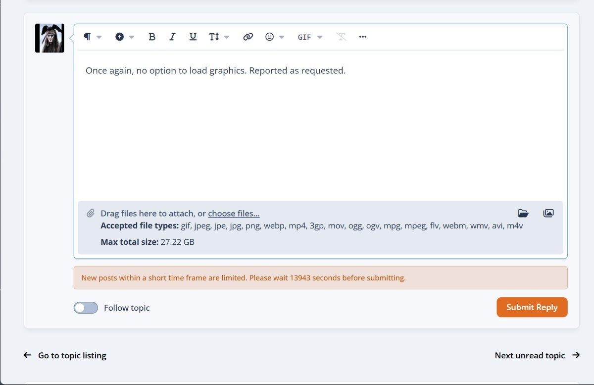Screen dimensions: 594x385
Task: Open the emoji picker dropdown
Action: click(275, 37)
